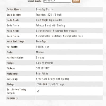Click the Pearl White pickguard value

(42, 74)
